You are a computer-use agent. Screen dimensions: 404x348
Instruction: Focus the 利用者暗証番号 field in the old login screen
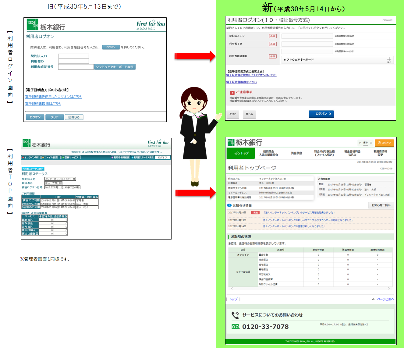76,67
